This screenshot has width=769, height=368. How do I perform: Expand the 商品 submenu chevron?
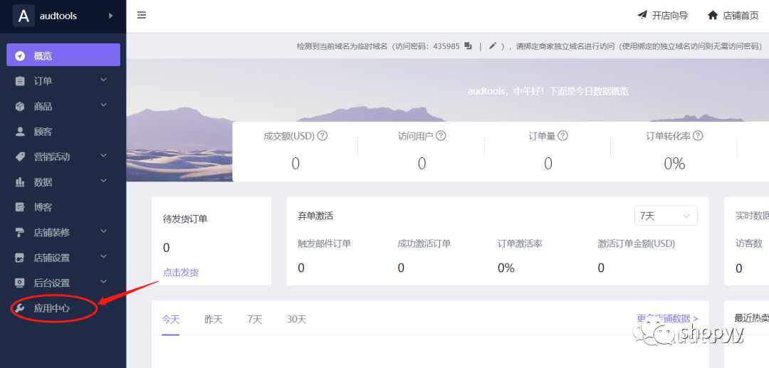tap(103, 105)
